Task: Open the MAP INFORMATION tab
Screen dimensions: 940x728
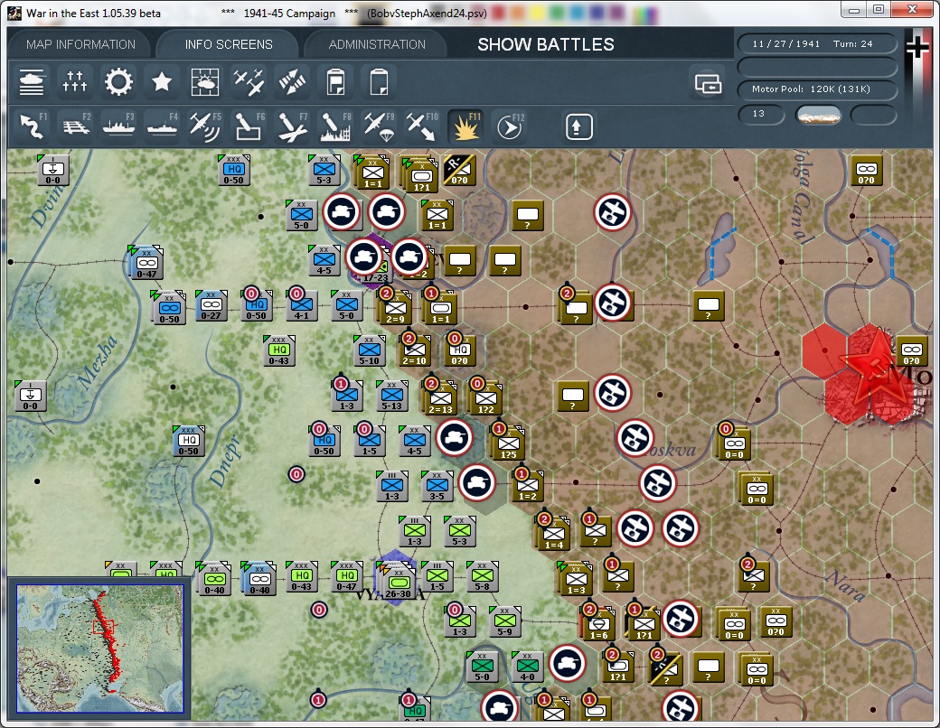Action: tap(81, 44)
